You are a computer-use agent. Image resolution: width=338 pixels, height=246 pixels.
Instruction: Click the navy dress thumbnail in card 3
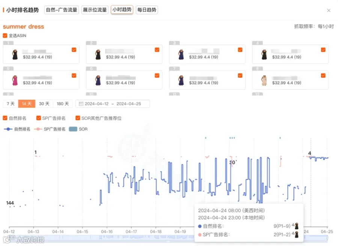181,54
